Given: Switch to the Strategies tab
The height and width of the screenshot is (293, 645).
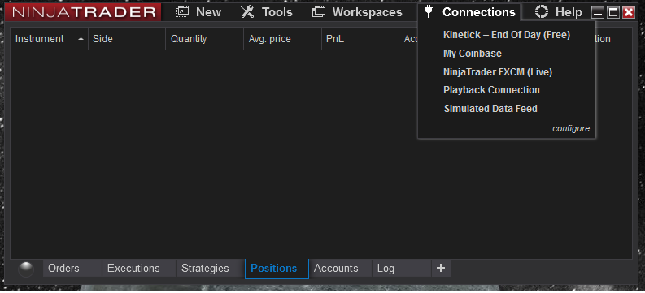Looking at the screenshot, I should pos(210,269).
